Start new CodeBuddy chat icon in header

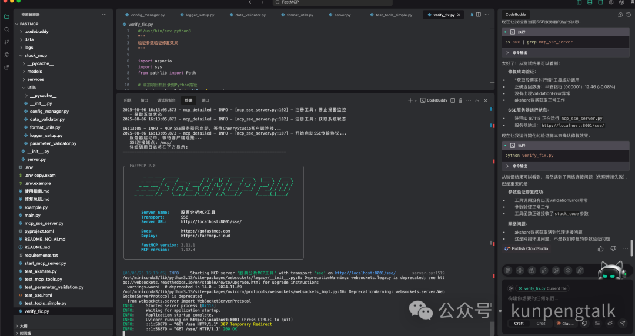pyautogui.click(x=620, y=15)
